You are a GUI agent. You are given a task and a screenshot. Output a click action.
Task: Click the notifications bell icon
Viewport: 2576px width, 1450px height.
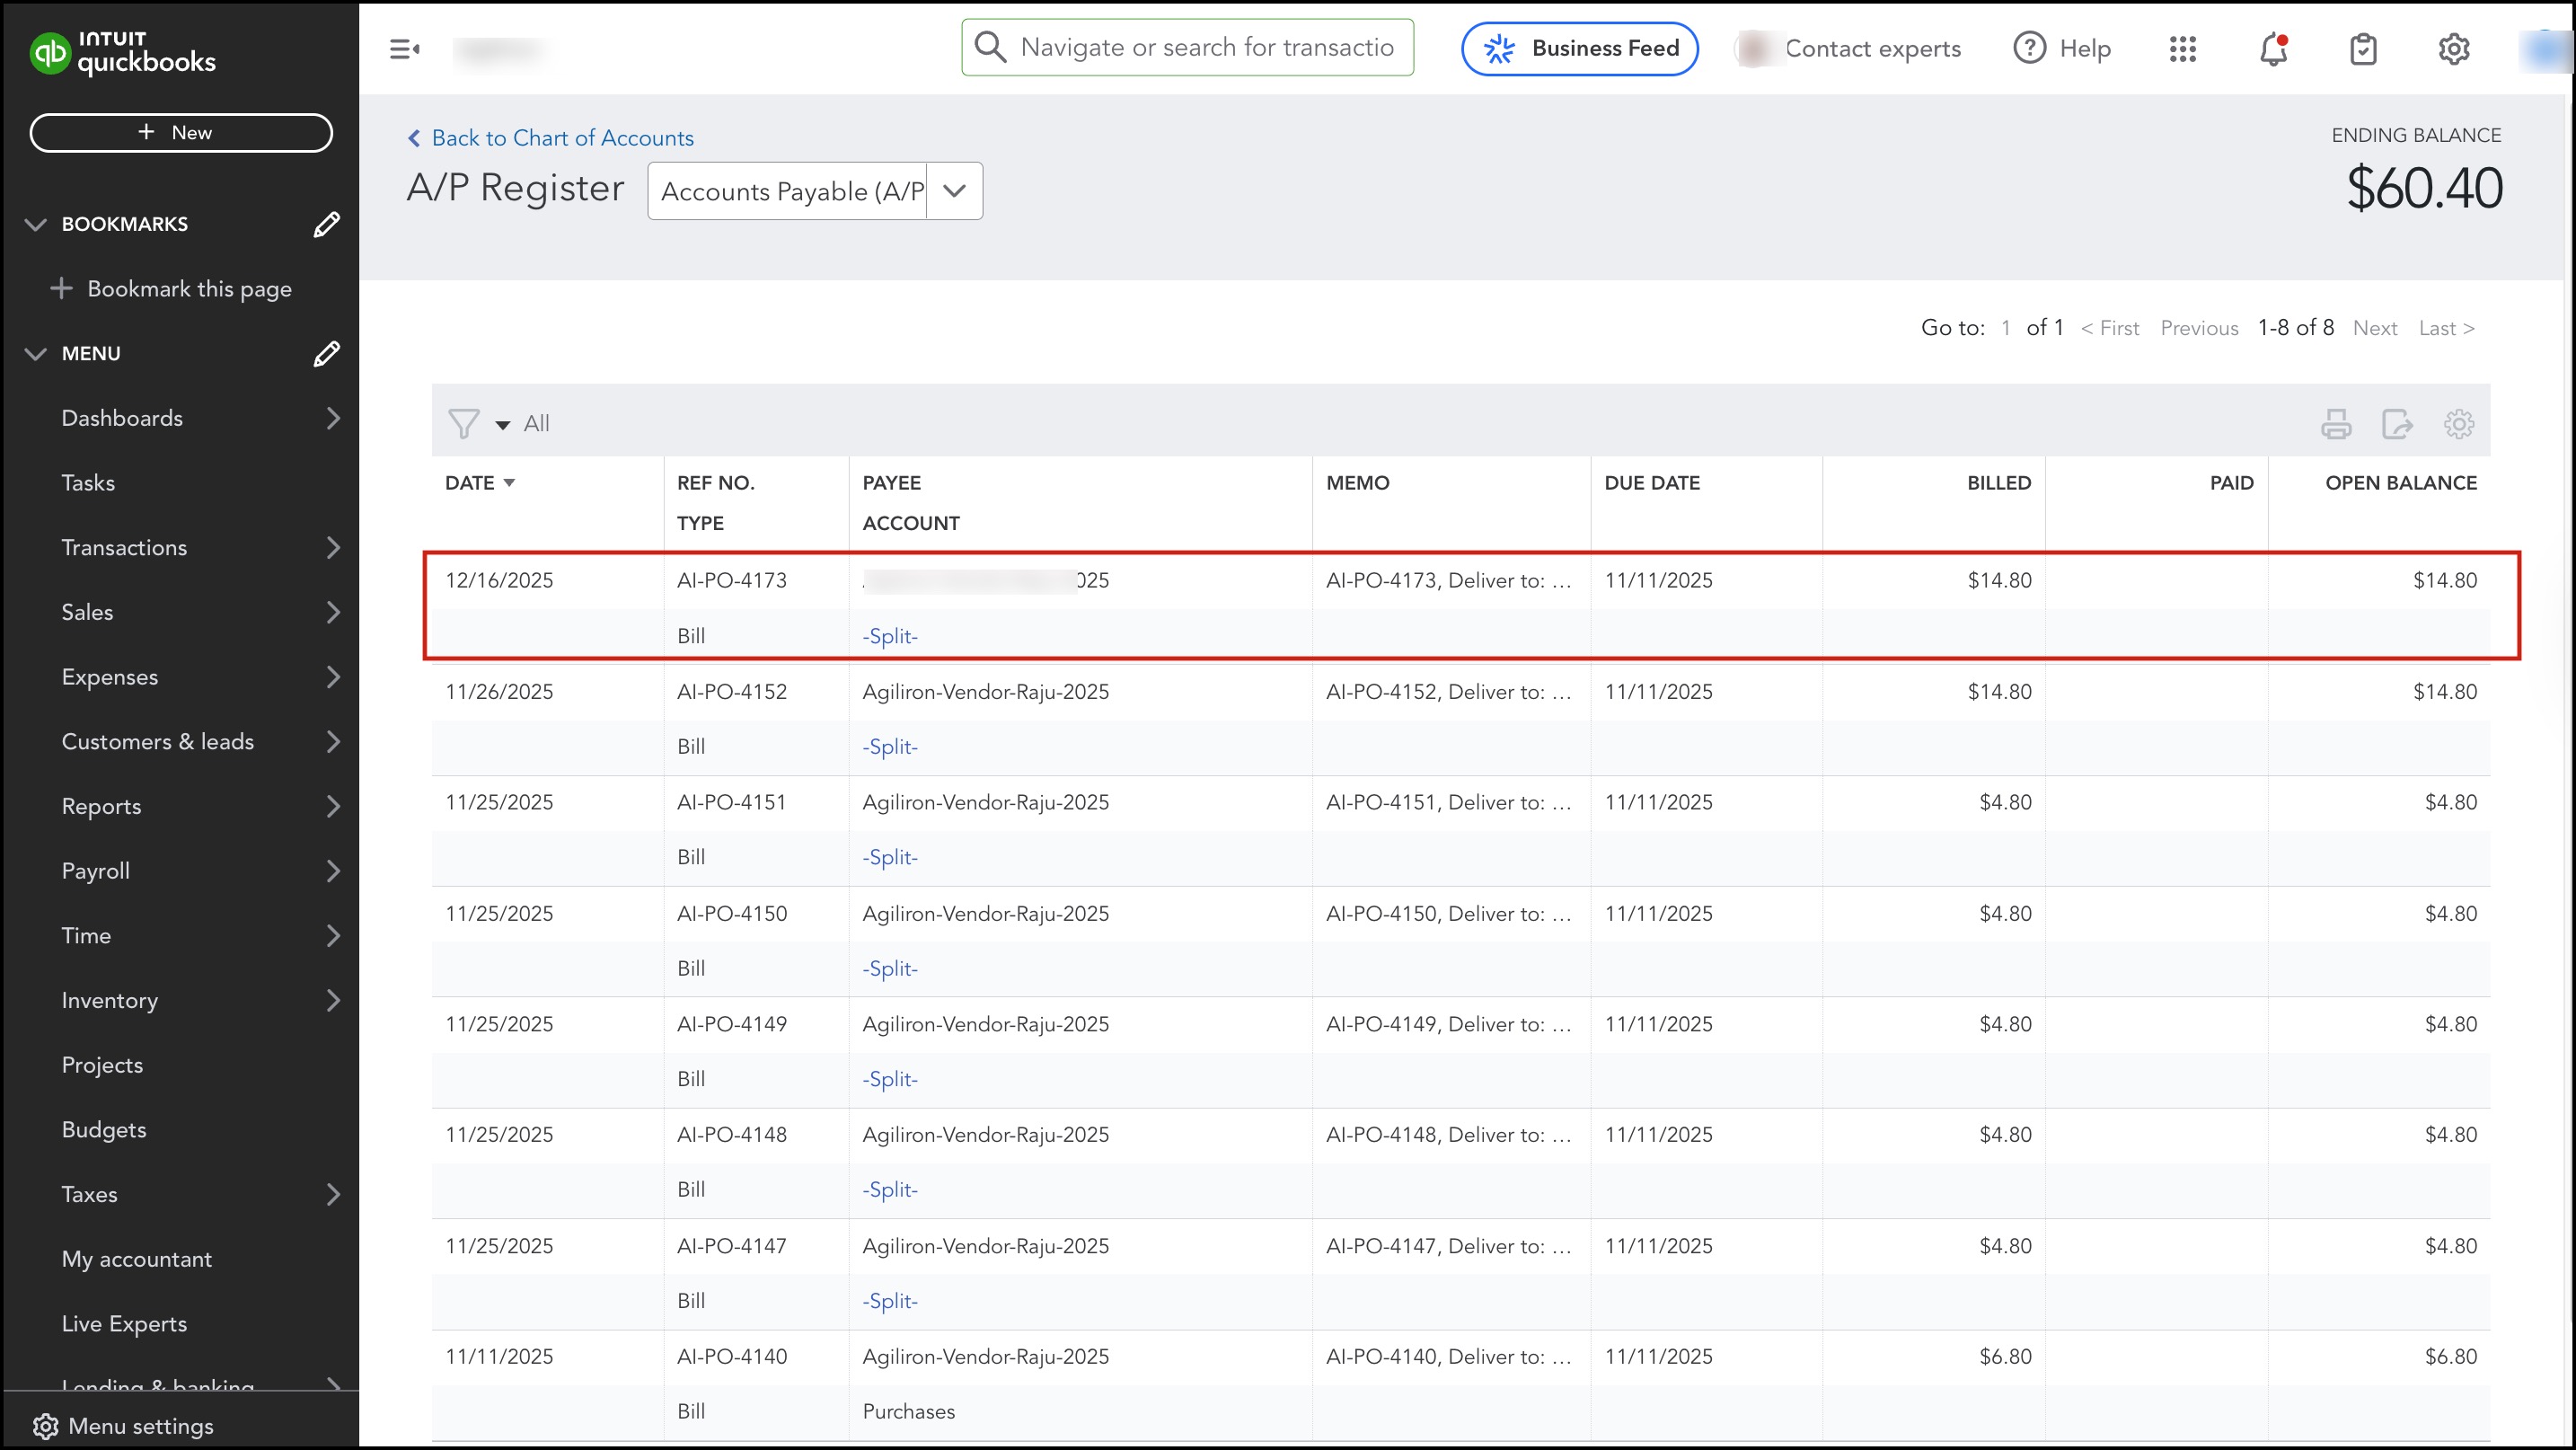(x=2273, y=48)
